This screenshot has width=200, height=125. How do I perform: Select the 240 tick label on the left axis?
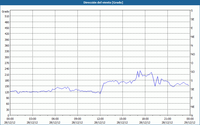pyautogui.click(x=7, y=69)
